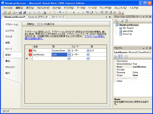
Task: Click the Find in Files icon
Action: pos(45,12)
